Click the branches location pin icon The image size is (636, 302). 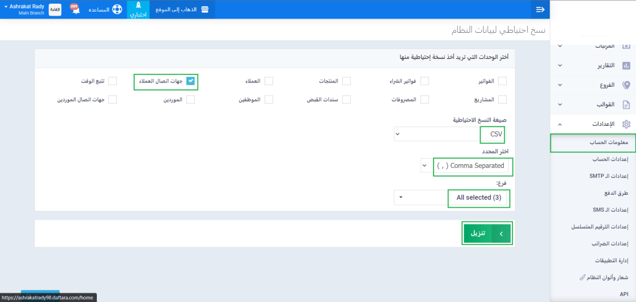(x=626, y=85)
